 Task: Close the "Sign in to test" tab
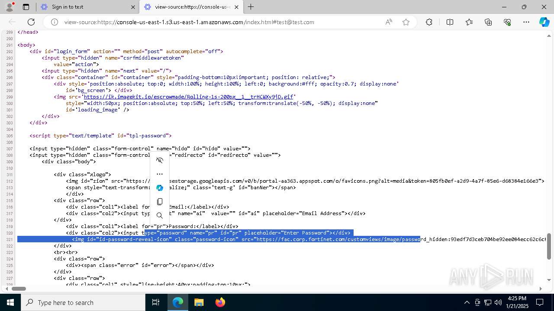(133, 7)
